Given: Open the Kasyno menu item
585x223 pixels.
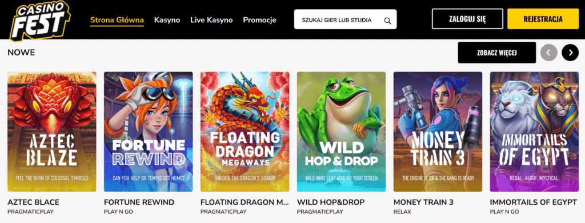Looking at the screenshot, I should (167, 20).
